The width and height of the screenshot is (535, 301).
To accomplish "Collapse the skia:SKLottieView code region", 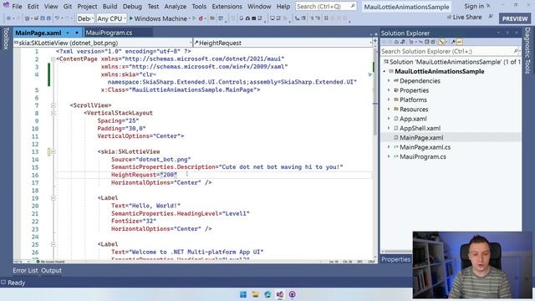I will coord(53,151).
